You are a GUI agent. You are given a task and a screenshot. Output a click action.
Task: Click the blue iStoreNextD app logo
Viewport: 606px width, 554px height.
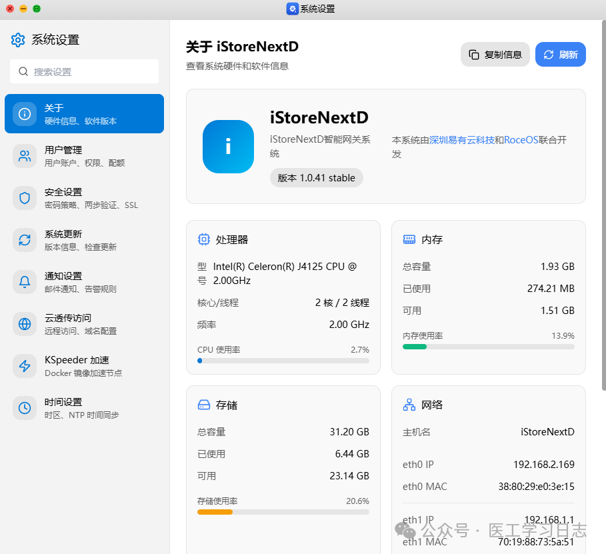point(228,147)
